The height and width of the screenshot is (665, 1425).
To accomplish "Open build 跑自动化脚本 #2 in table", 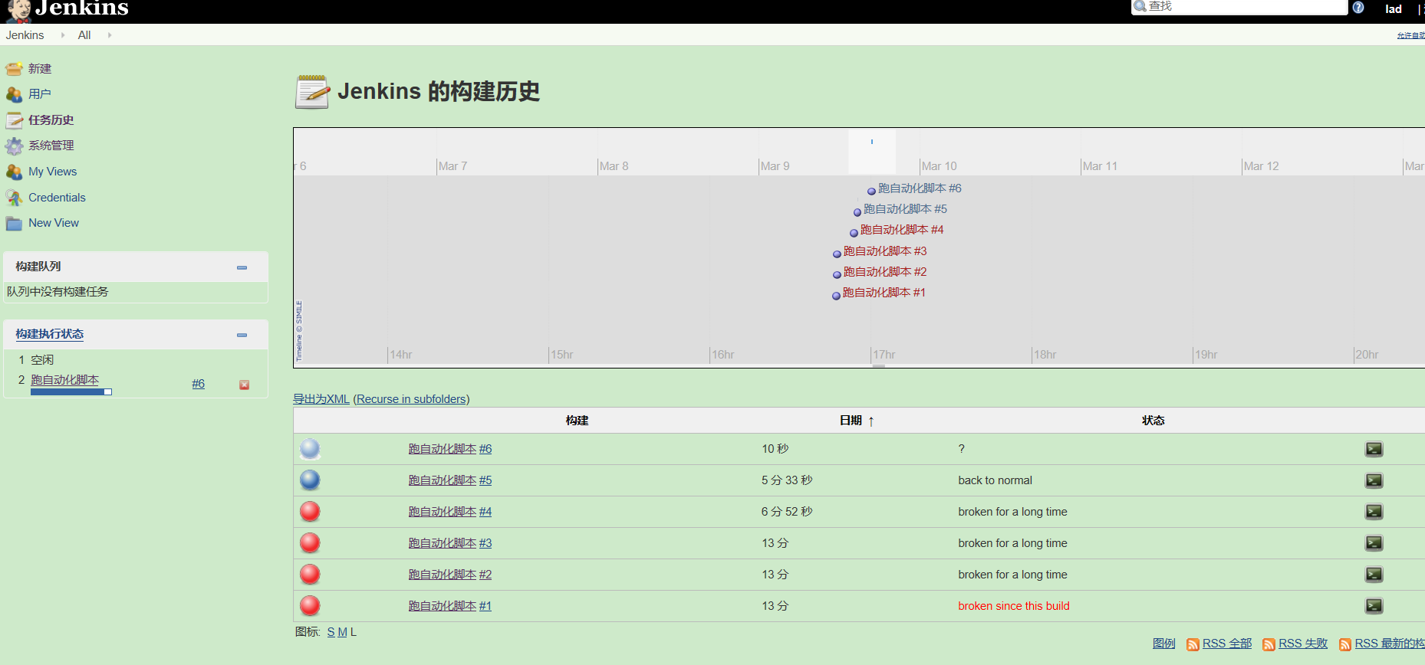I will click(x=450, y=575).
